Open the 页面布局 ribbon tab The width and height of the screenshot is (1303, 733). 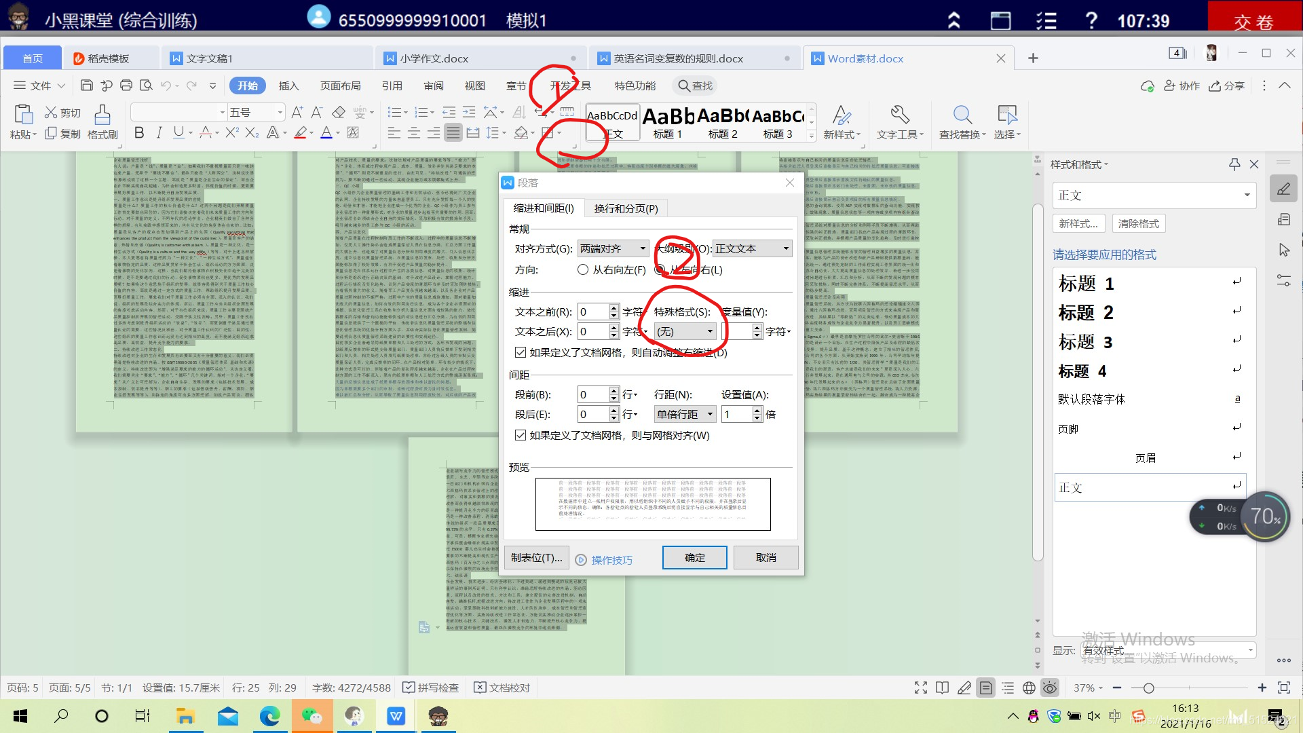pyautogui.click(x=340, y=86)
